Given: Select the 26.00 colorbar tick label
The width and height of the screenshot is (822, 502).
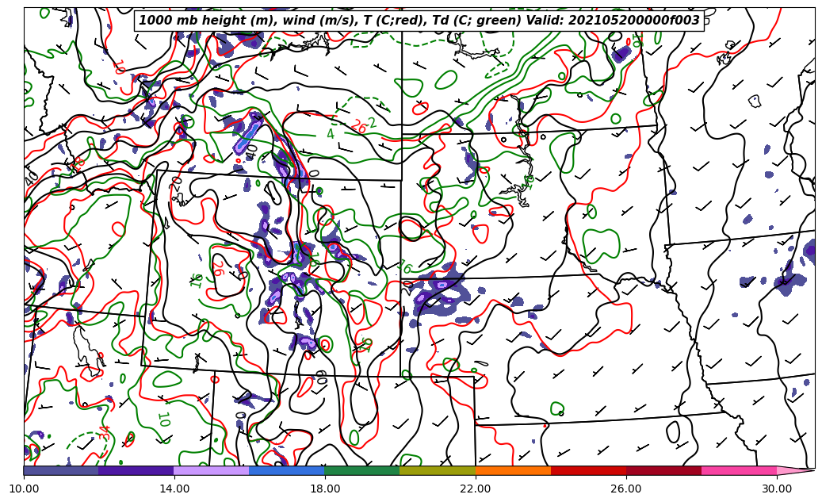Looking at the screenshot, I should [x=626, y=489].
